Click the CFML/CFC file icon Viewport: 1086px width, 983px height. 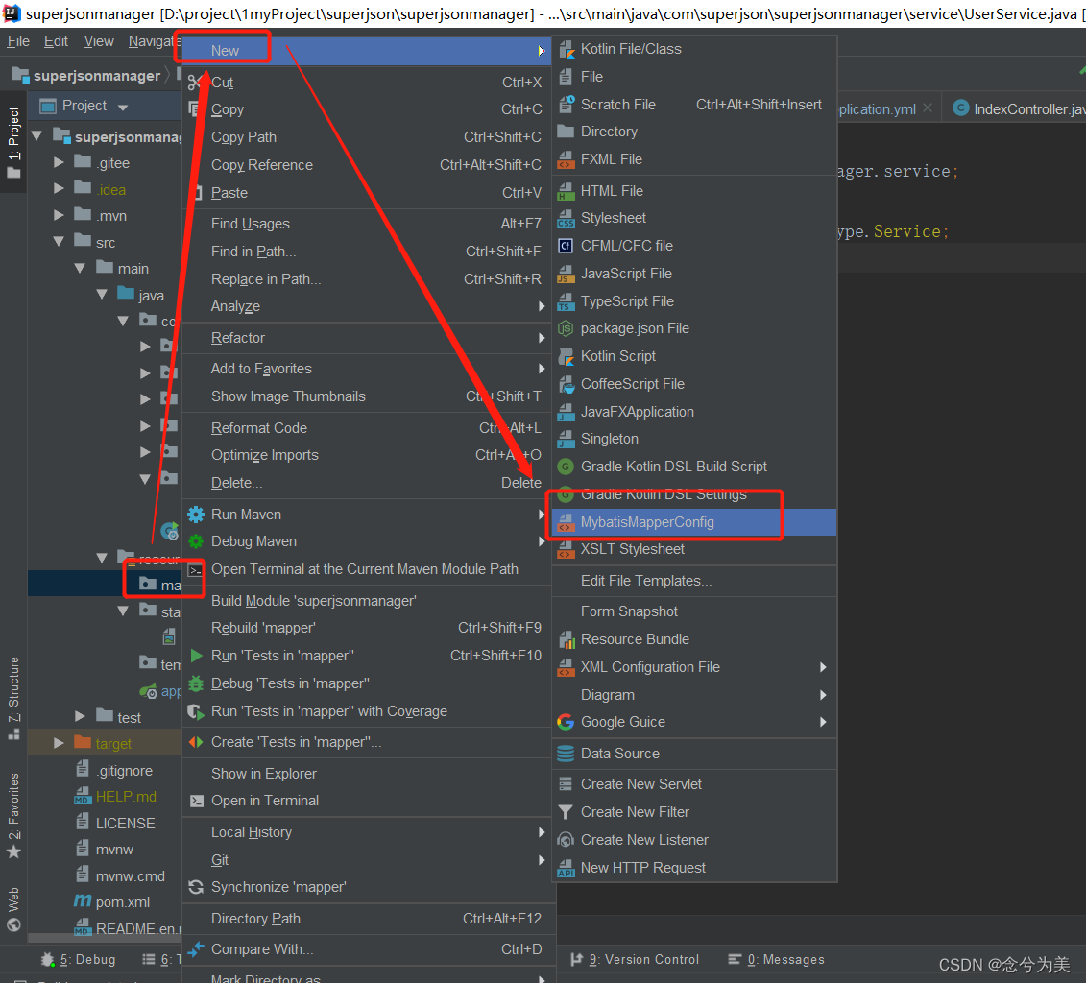coord(566,246)
